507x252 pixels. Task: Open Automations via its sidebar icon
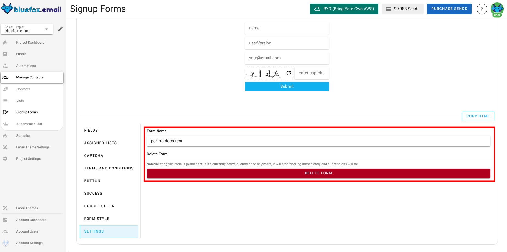5,66
